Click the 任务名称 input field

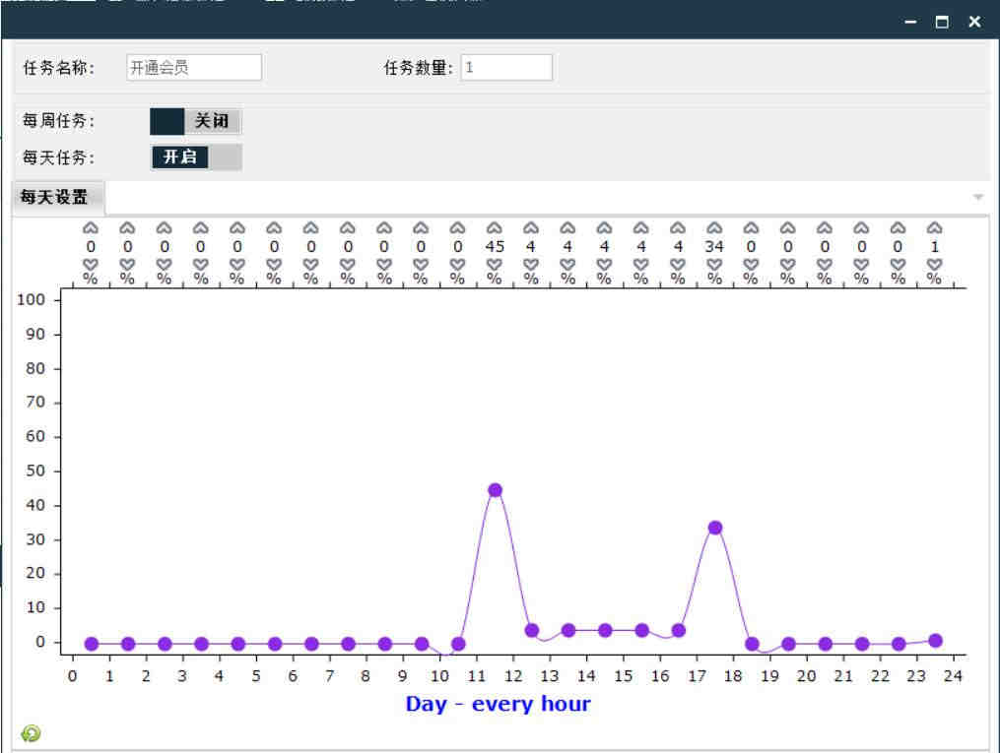pyautogui.click(x=194, y=68)
